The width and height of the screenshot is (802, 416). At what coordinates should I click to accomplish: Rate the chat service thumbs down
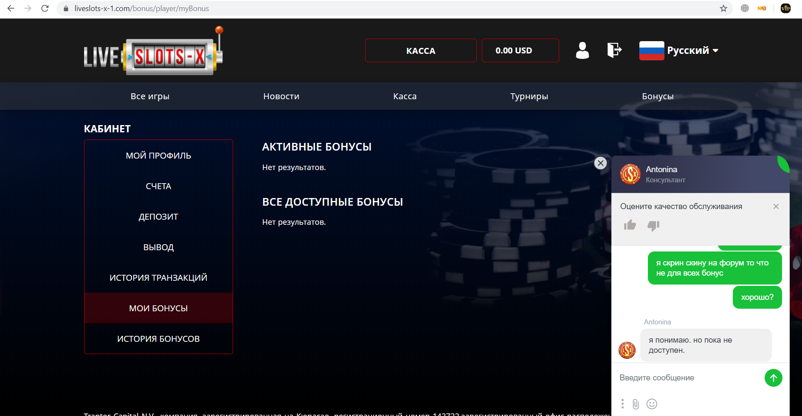[653, 226]
